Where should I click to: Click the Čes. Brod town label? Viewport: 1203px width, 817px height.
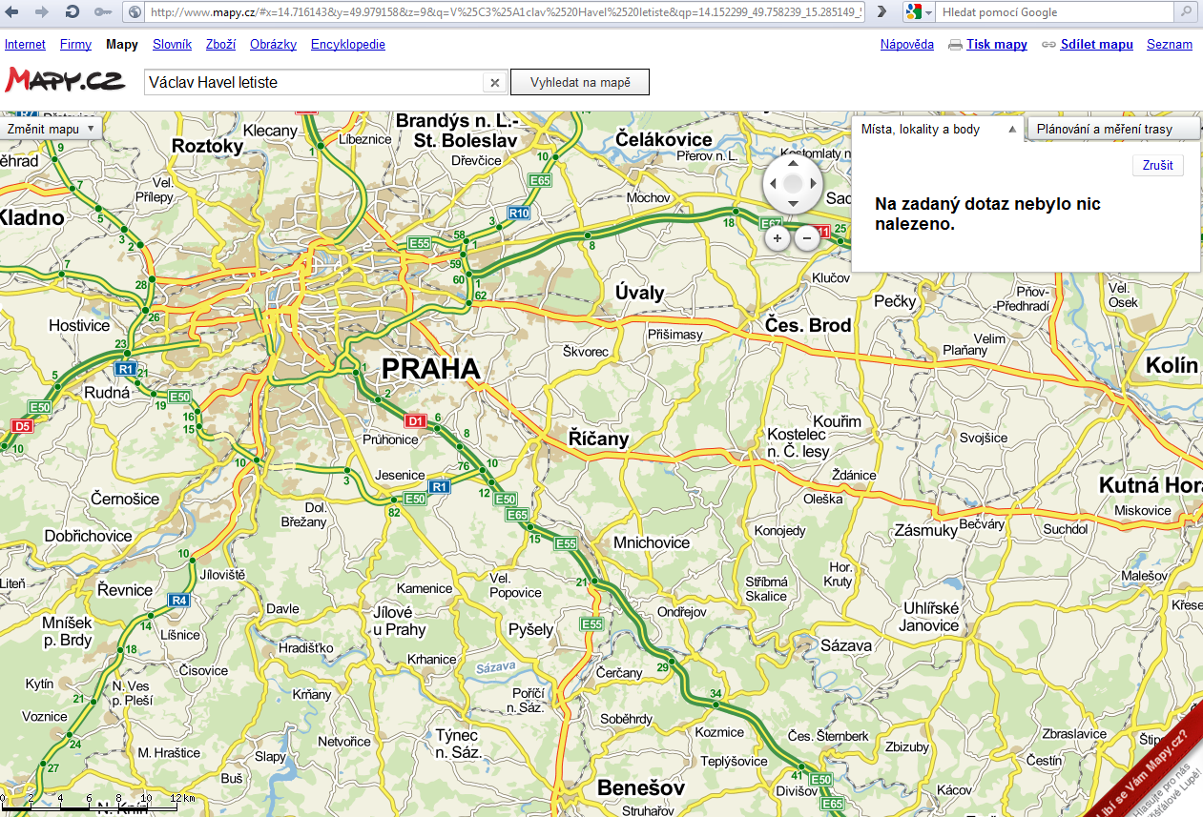click(x=808, y=325)
